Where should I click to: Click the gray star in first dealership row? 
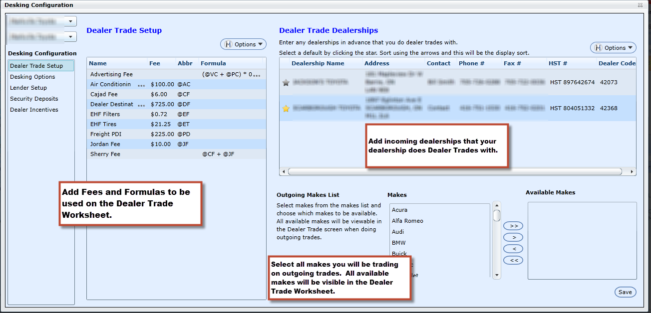pos(286,83)
